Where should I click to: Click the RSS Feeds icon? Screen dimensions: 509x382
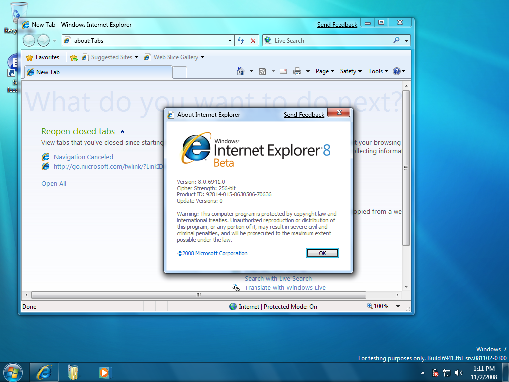(x=262, y=71)
